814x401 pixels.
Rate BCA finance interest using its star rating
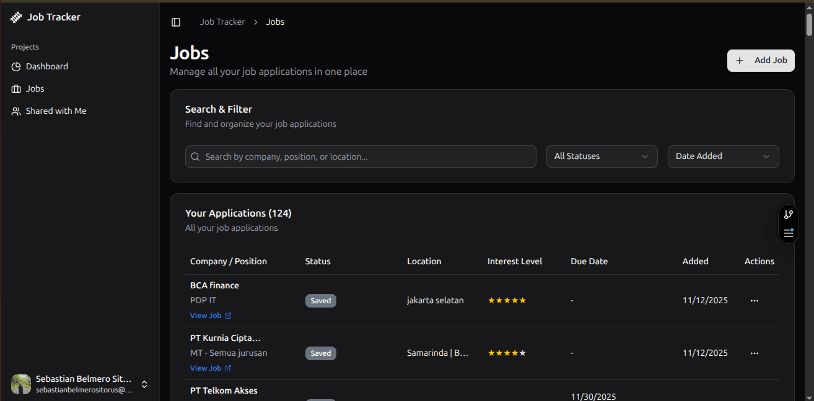point(507,300)
